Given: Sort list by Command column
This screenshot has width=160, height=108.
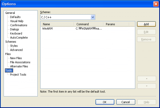Looking at the screenshot, I should [89, 24].
